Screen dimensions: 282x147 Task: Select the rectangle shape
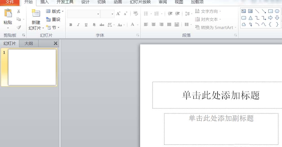click(270, 11)
